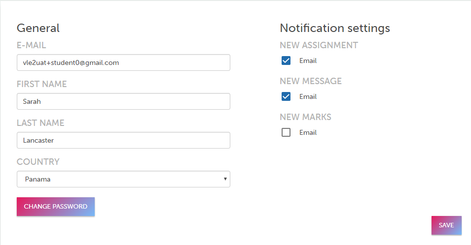
Task: Uncheck the New Assignment email checkbox
Action: [x=286, y=61]
